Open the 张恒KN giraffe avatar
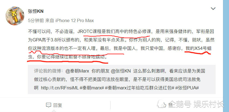229x112 pixels. [15, 16]
